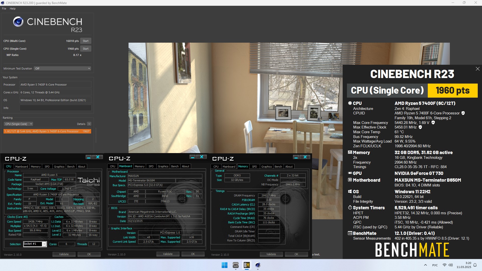Select Mainboard tab in right CPU-Z window
This screenshot has width=482, height=271.
click(229, 167)
